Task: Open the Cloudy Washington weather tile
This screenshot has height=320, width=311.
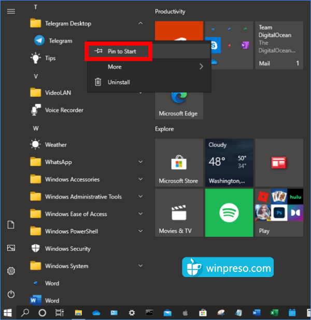Action: click(x=229, y=163)
